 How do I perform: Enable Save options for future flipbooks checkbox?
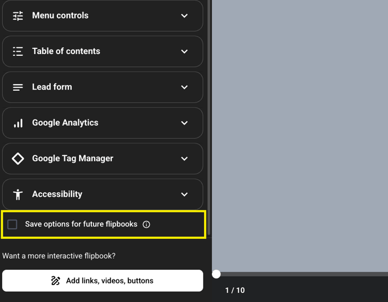12,224
